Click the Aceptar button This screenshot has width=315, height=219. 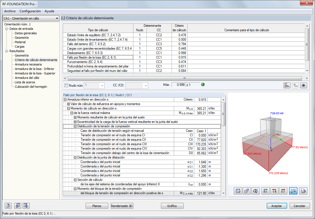(x=276, y=206)
